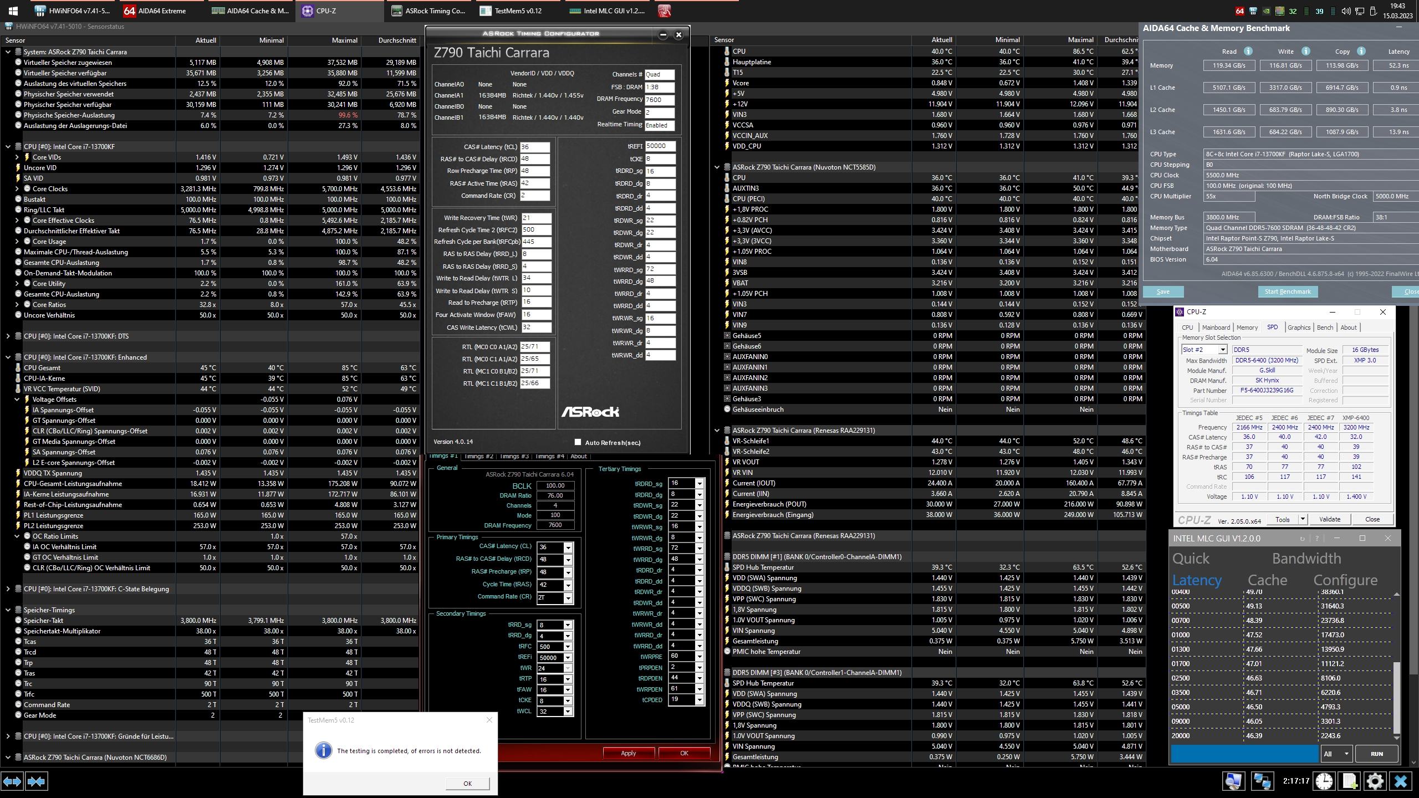Click the Read info icon in AIDA64 benchmark
The width and height of the screenshot is (1419, 798).
pos(1248,51)
